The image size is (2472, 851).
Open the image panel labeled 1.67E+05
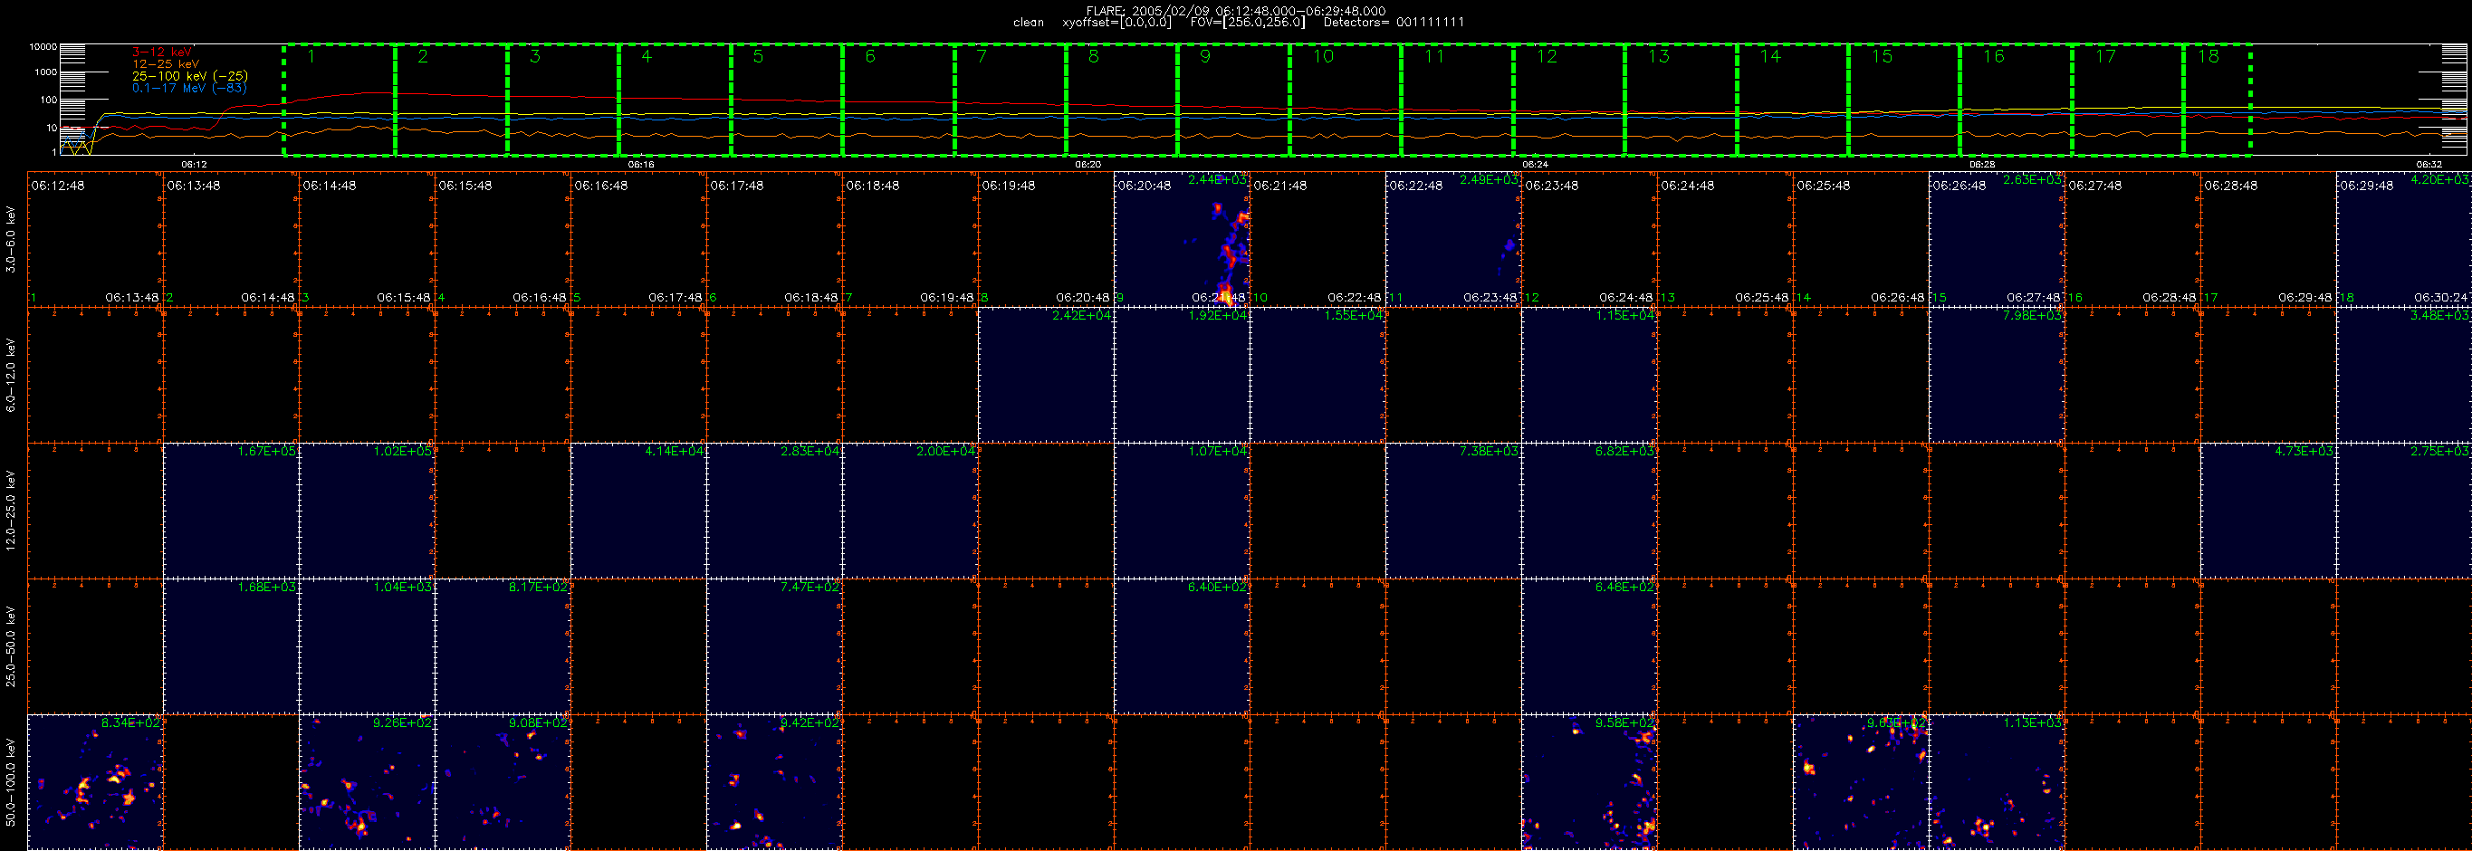click(x=231, y=511)
